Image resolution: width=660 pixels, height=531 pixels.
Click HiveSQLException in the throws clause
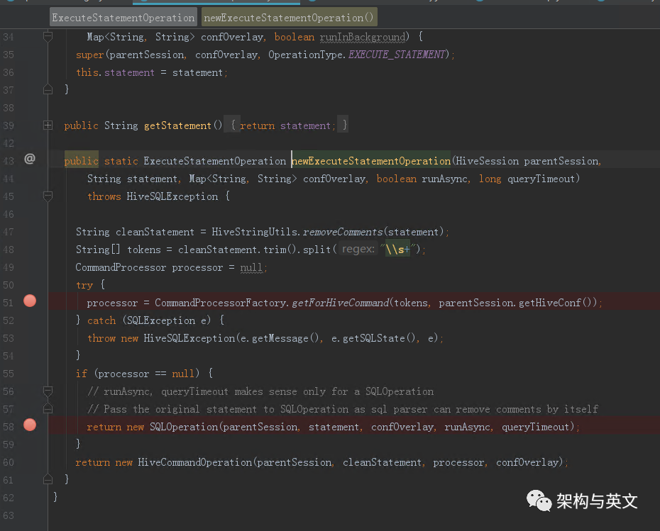coord(172,196)
